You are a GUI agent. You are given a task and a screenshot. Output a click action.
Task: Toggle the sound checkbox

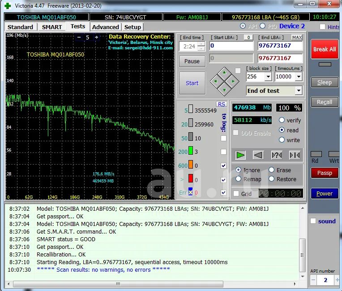[313, 221]
